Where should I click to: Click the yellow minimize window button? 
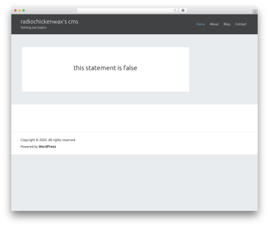click(x=19, y=10)
